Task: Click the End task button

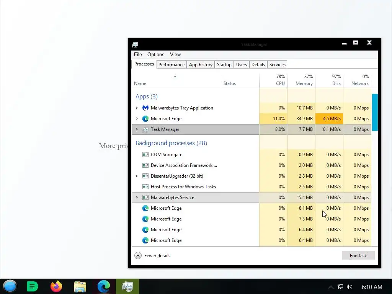Action: [x=358, y=255]
